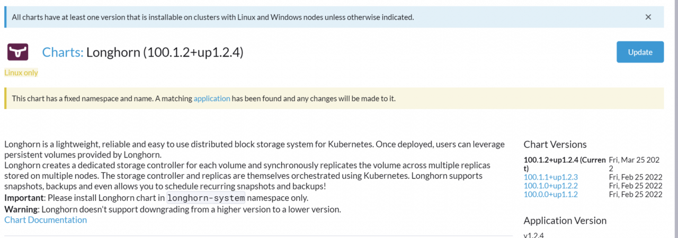The height and width of the screenshot is (238, 678).
Task: Click the Longhorn bull logo icon
Action: tap(17, 52)
